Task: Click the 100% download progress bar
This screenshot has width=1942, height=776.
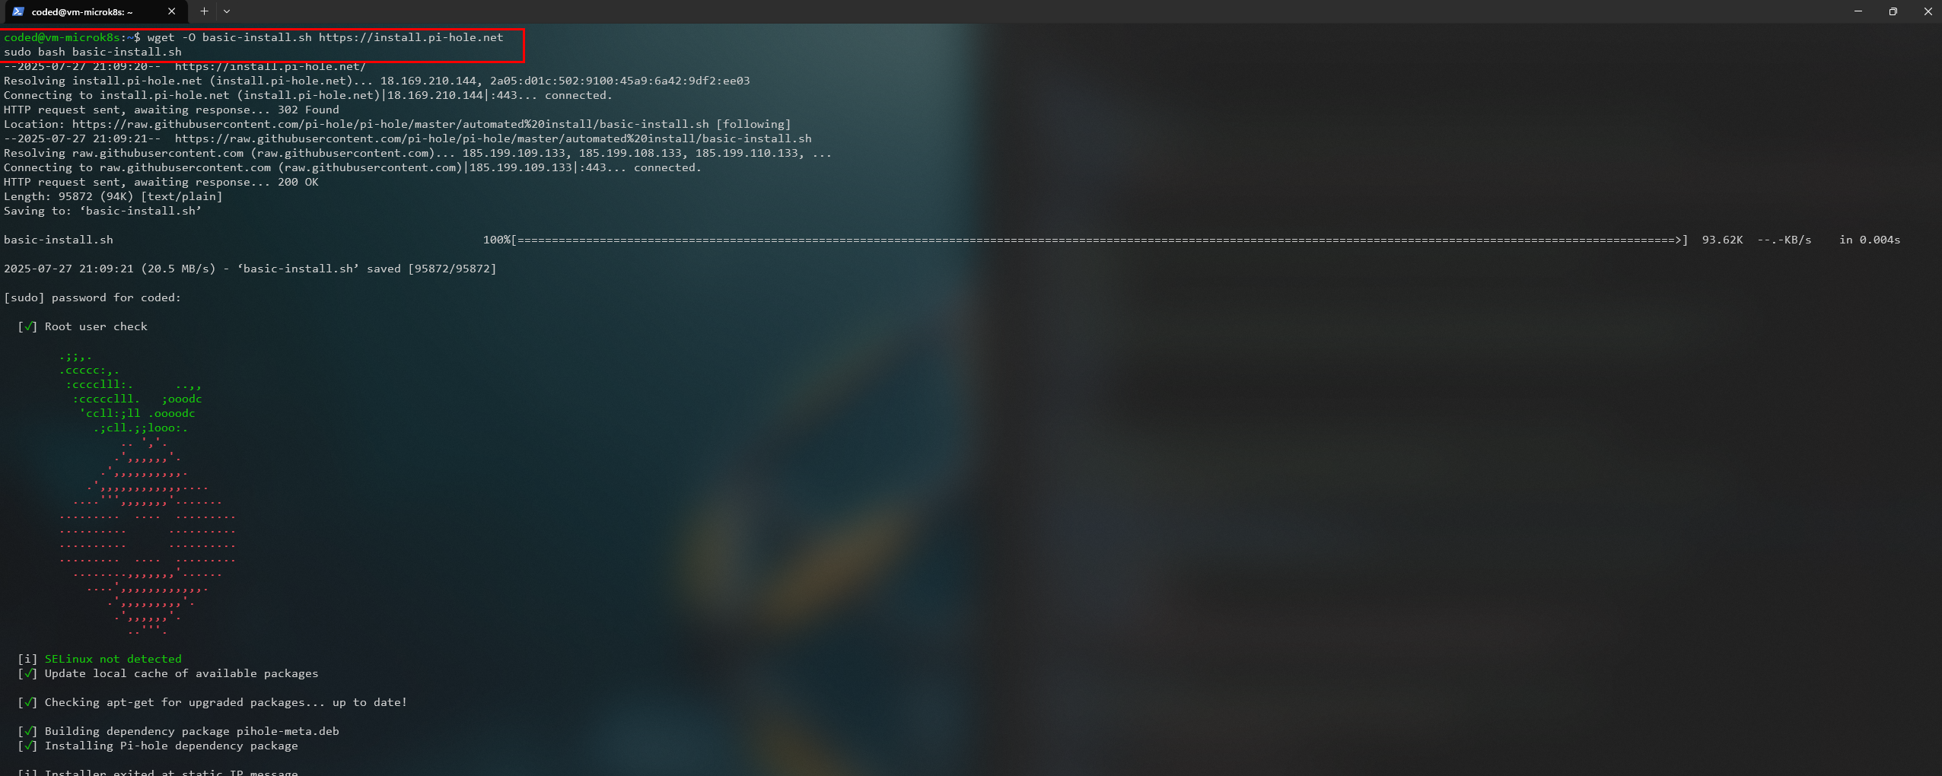Action: [x=1085, y=240]
